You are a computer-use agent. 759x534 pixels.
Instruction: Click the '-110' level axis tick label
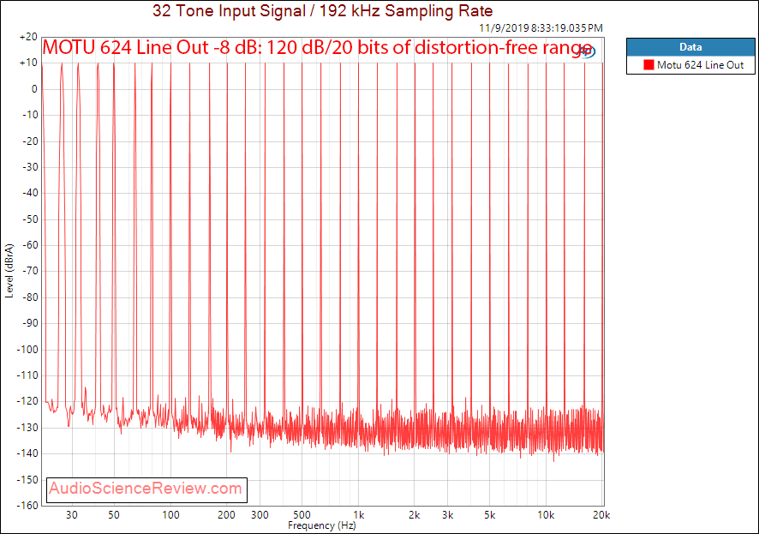27,375
